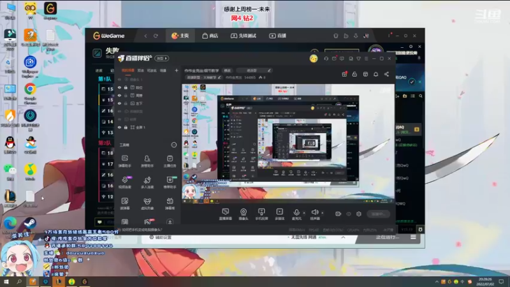Click the unlock padlock icon in stream toolbar

point(354,74)
